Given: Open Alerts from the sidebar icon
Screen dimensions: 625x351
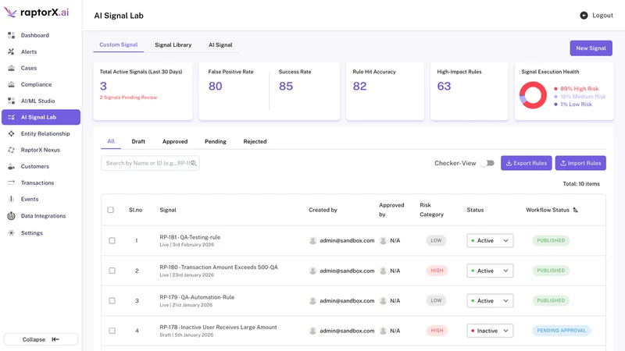Looking at the screenshot, I should [x=11, y=51].
